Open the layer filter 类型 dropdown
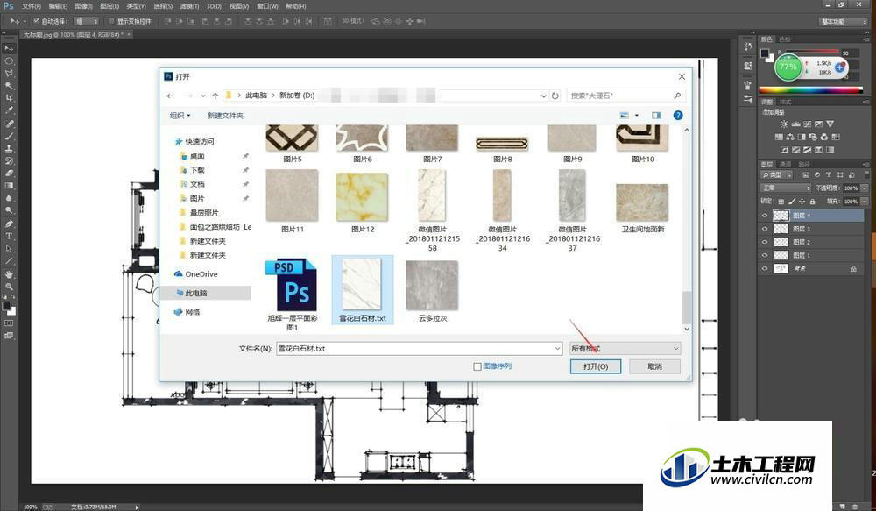Viewport: 876px width, 511px height. point(778,175)
